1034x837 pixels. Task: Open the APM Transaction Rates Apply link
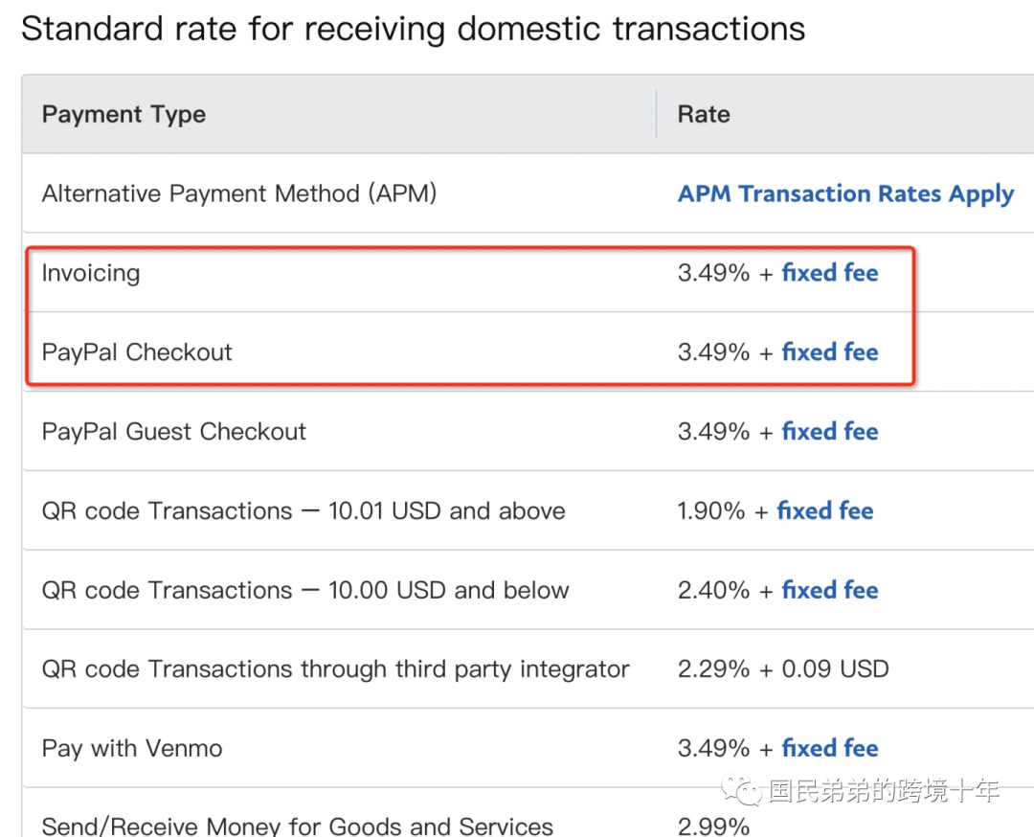click(x=845, y=193)
